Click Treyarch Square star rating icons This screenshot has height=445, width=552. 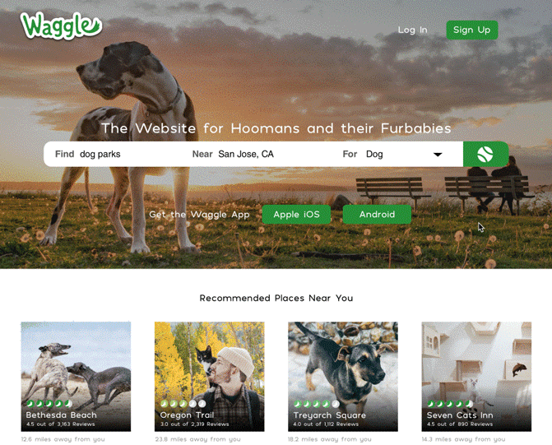(317, 403)
